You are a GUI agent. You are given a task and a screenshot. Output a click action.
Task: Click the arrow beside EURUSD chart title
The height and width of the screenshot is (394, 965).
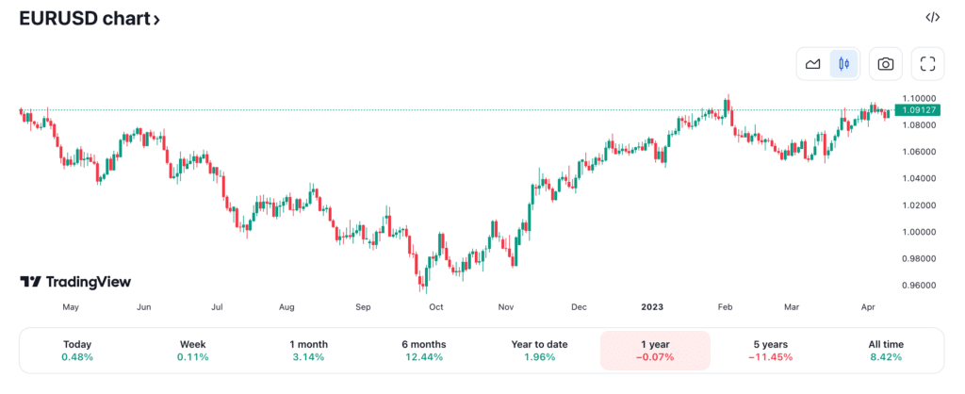click(x=156, y=19)
